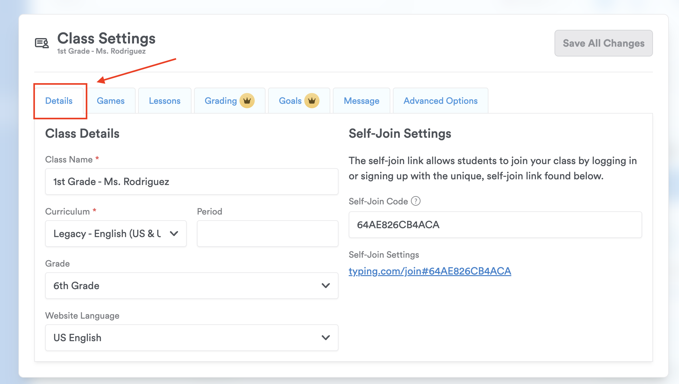This screenshot has height=384, width=679.
Task: Open the Details tab
Action: [59, 101]
